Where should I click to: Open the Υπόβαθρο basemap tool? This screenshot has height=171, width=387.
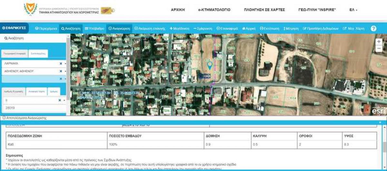[x=94, y=29]
